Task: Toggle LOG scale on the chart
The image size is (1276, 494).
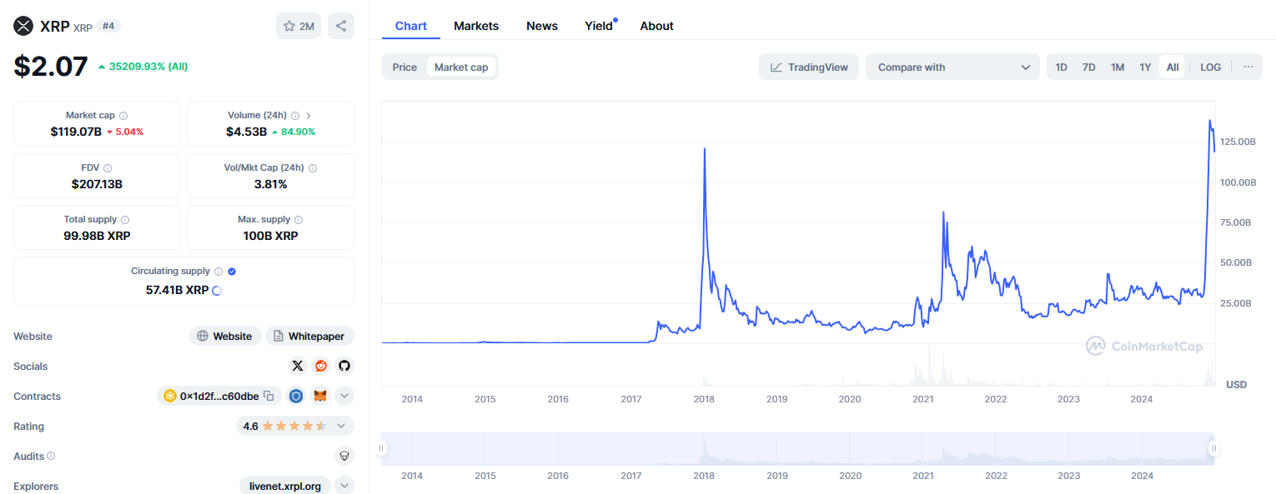Action: pos(1210,67)
